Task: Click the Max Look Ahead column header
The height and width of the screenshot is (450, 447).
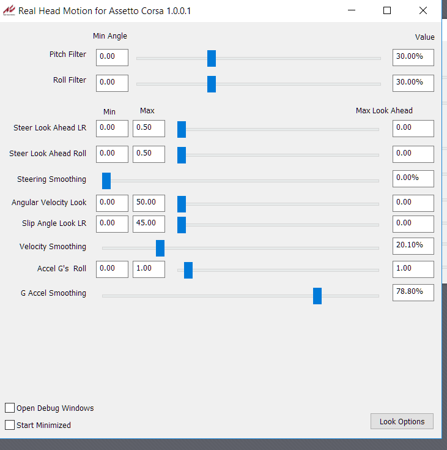Action: click(x=384, y=111)
